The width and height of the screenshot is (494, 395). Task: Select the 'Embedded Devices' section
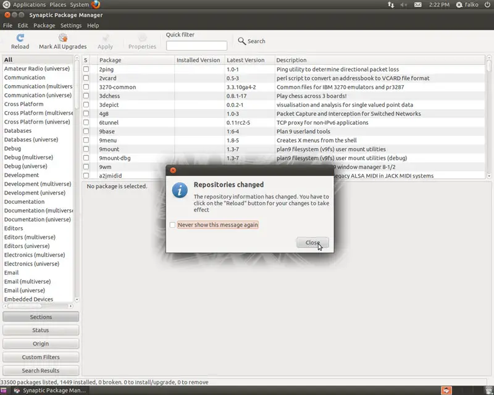(38, 299)
